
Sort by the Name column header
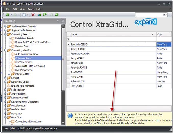113,34
